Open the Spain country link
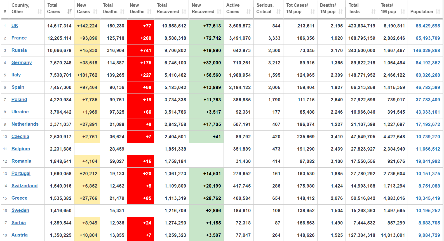The width and height of the screenshot is (444, 241). (18, 87)
